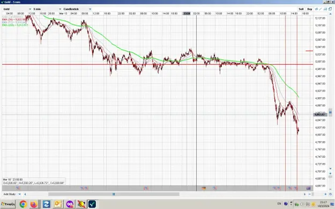Click the Sell button
This screenshot has height=209, width=335.
[x=301, y=9]
